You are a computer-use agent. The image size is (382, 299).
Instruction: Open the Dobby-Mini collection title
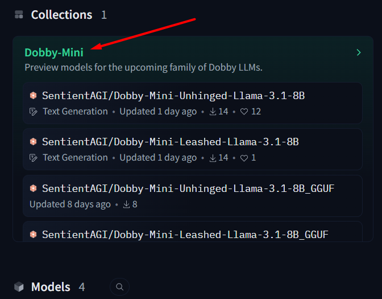54,52
